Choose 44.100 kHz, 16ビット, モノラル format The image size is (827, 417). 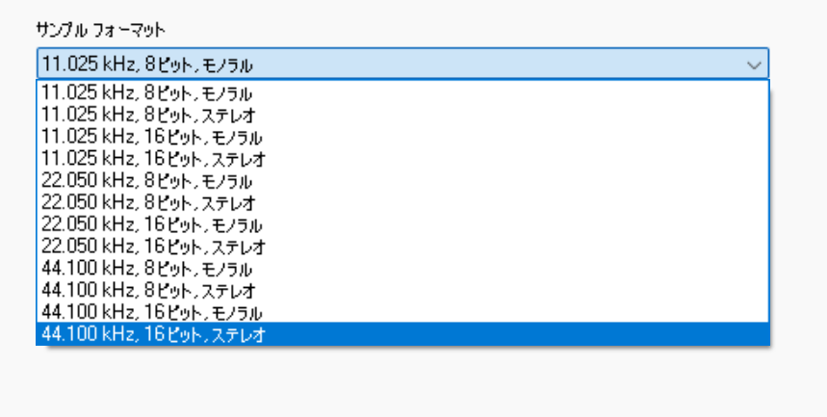[x=151, y=312]
